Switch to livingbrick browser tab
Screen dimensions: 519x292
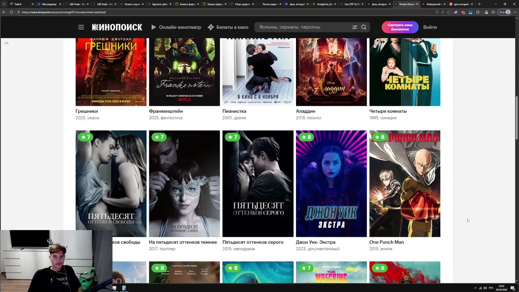(x=325, y=4)
